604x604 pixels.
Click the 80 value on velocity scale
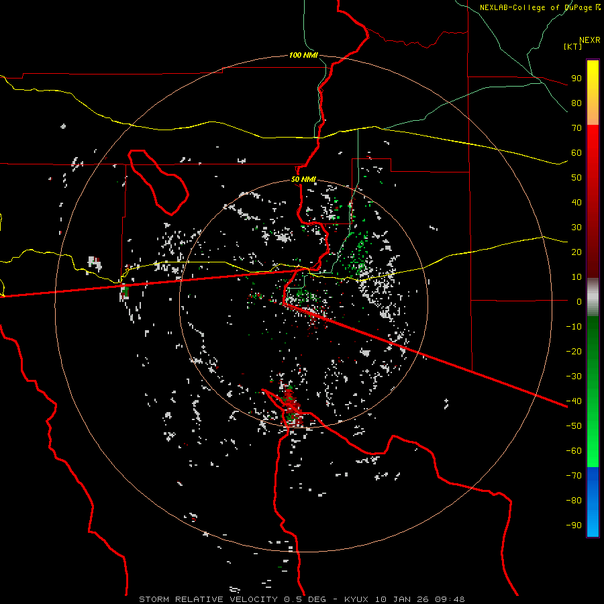click(576, 103)
